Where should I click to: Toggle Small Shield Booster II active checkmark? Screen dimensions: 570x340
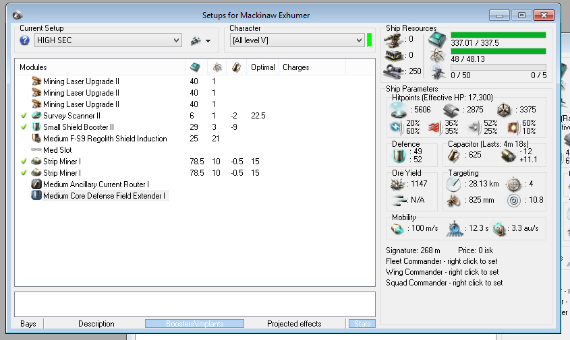click(x=24, y=127)
